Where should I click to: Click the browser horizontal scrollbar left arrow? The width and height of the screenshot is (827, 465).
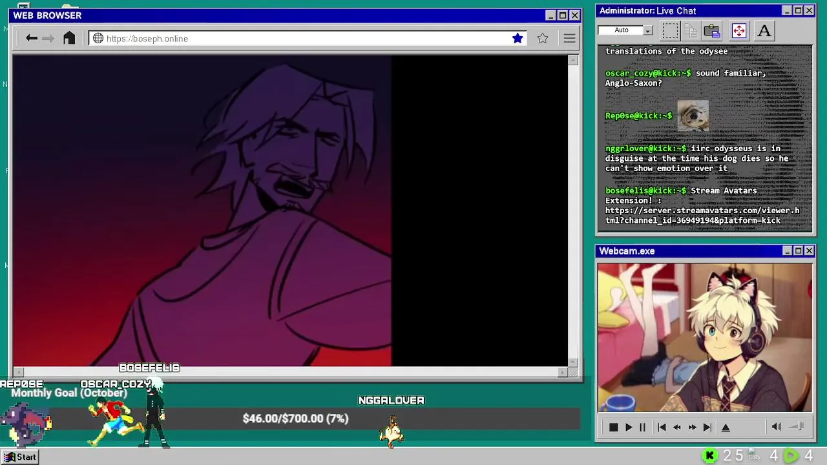(18, 372)
